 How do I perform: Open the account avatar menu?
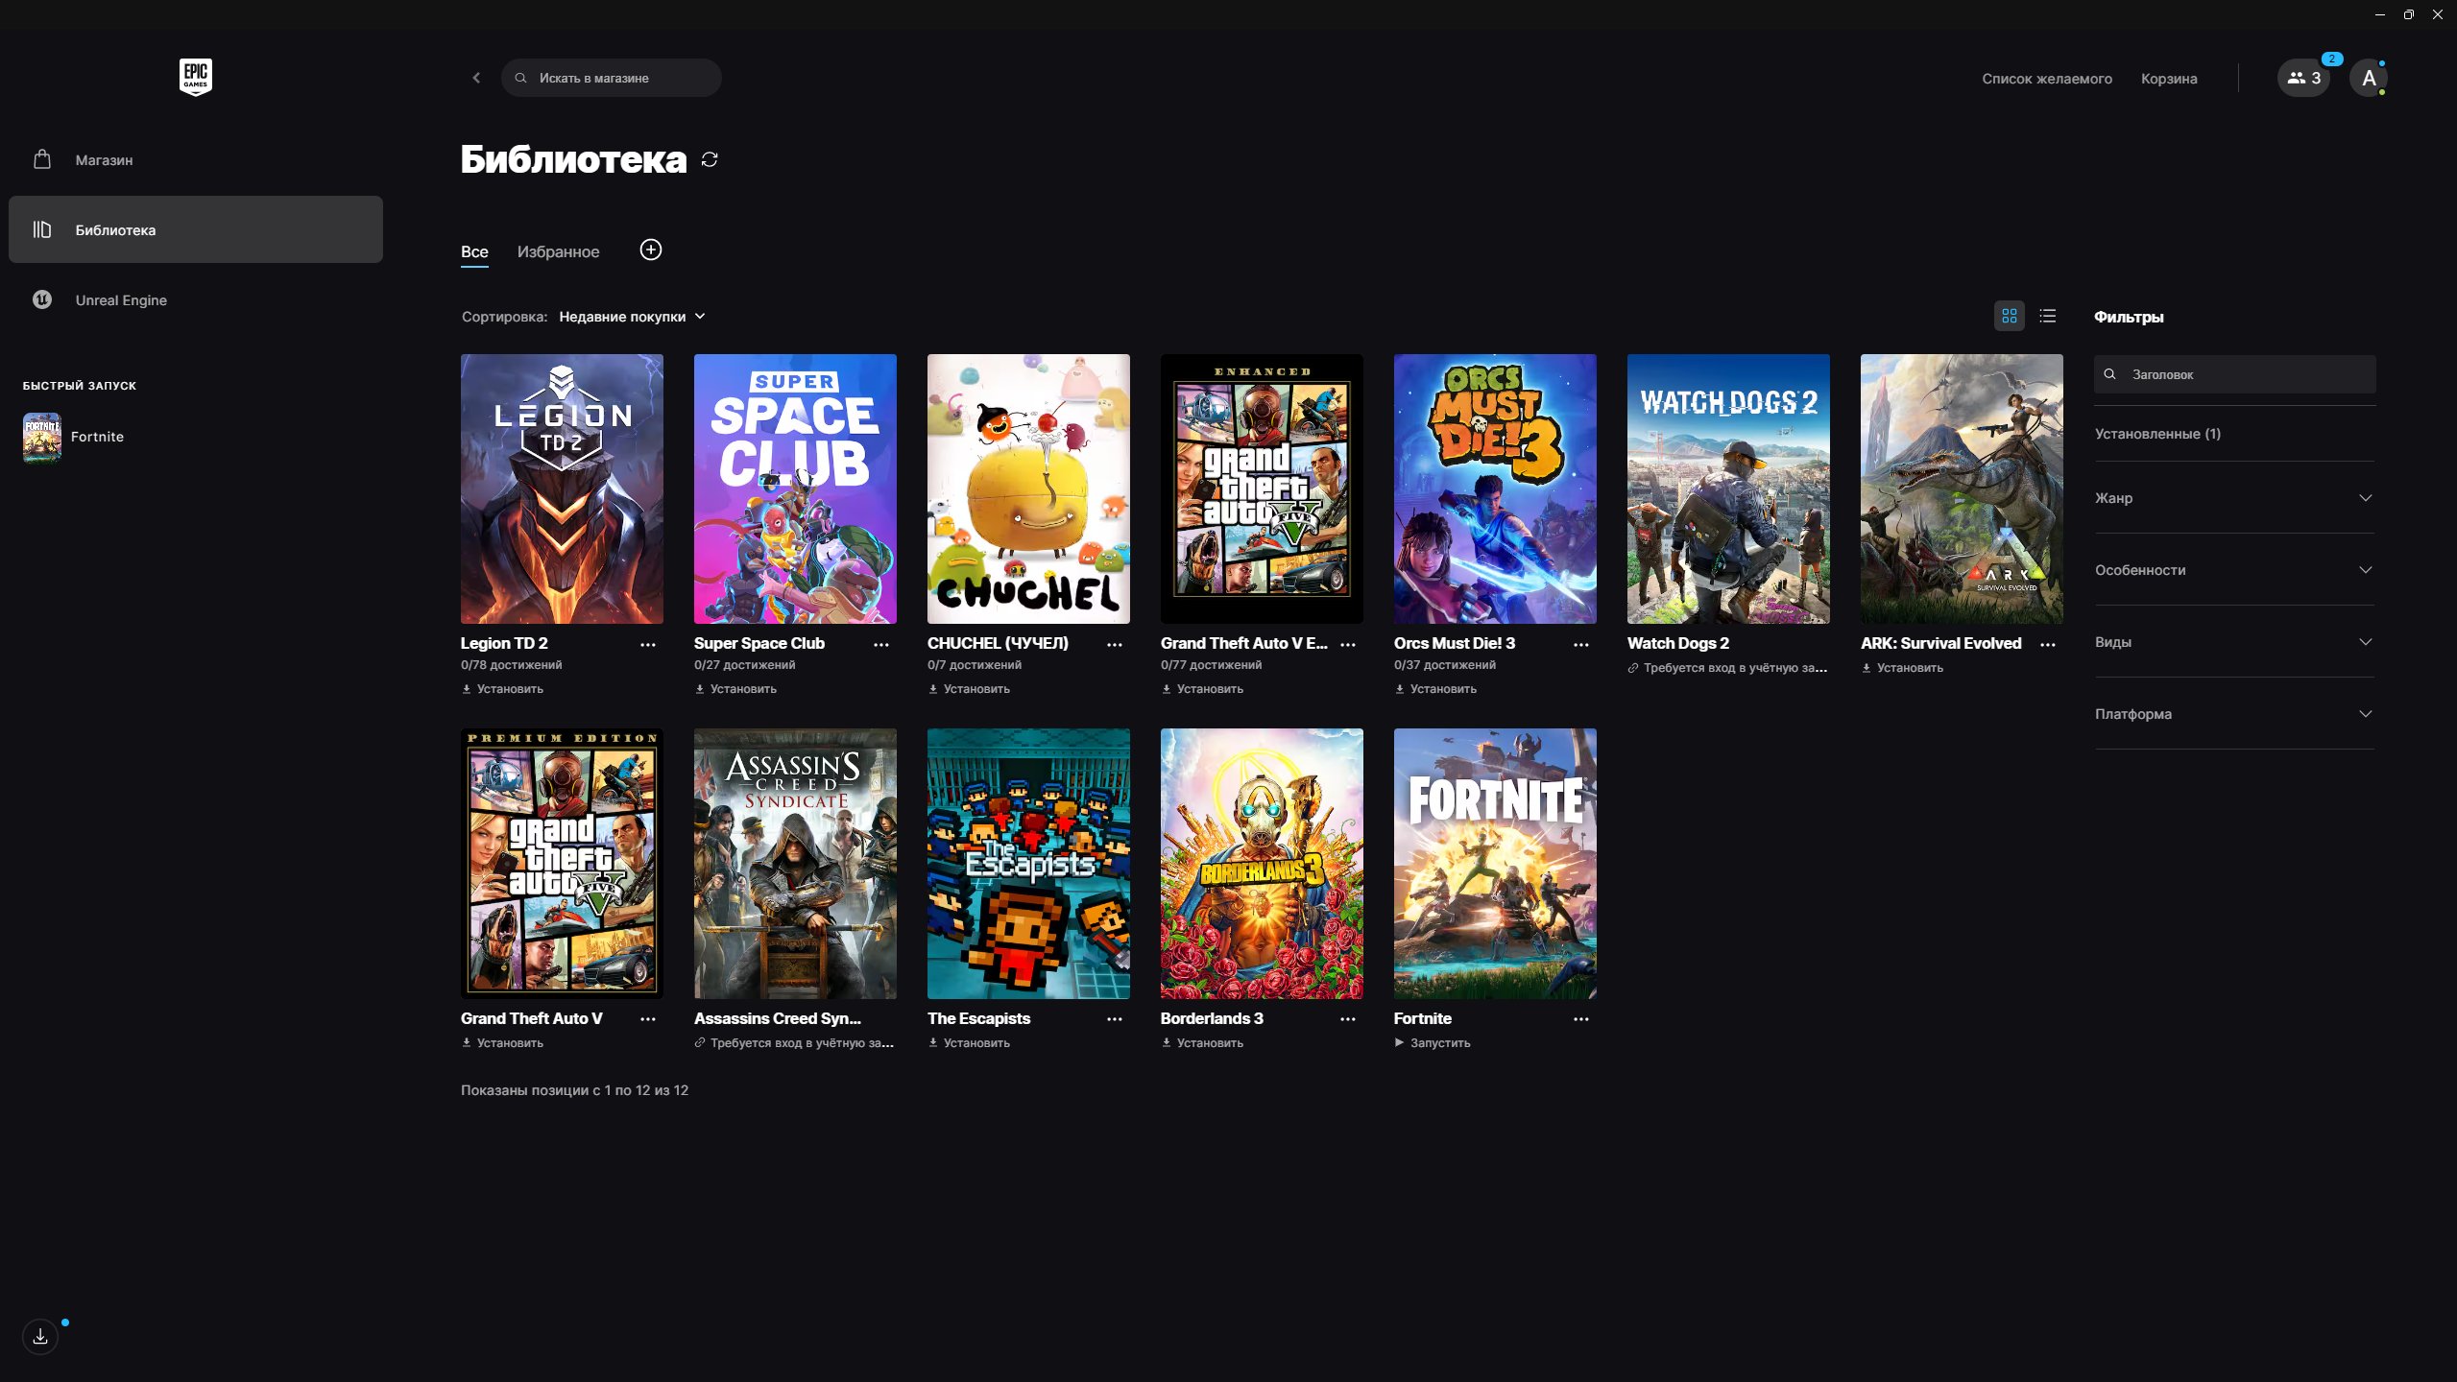[x=2369, y=79]
